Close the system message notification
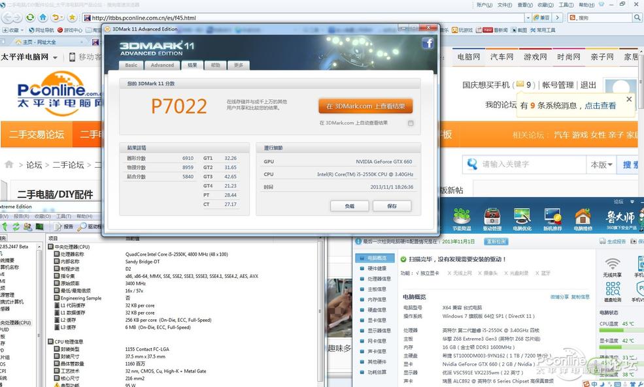Screen dimensions: 644x387 coord(629,99)
